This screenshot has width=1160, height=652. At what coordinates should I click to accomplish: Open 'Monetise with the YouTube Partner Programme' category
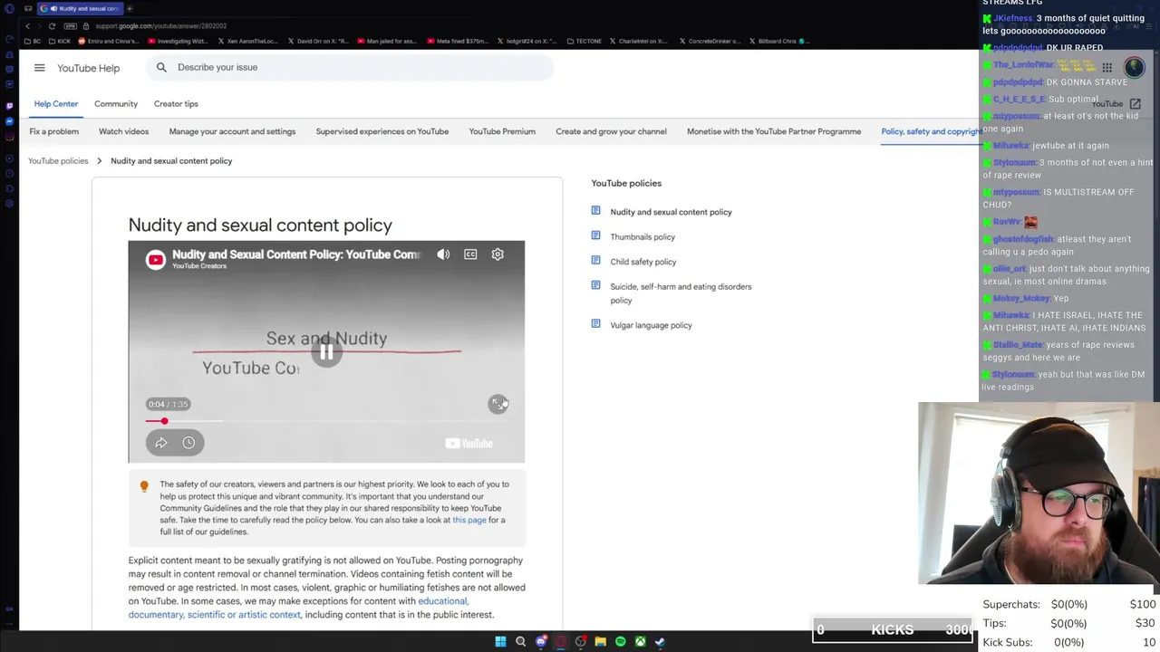774,131
